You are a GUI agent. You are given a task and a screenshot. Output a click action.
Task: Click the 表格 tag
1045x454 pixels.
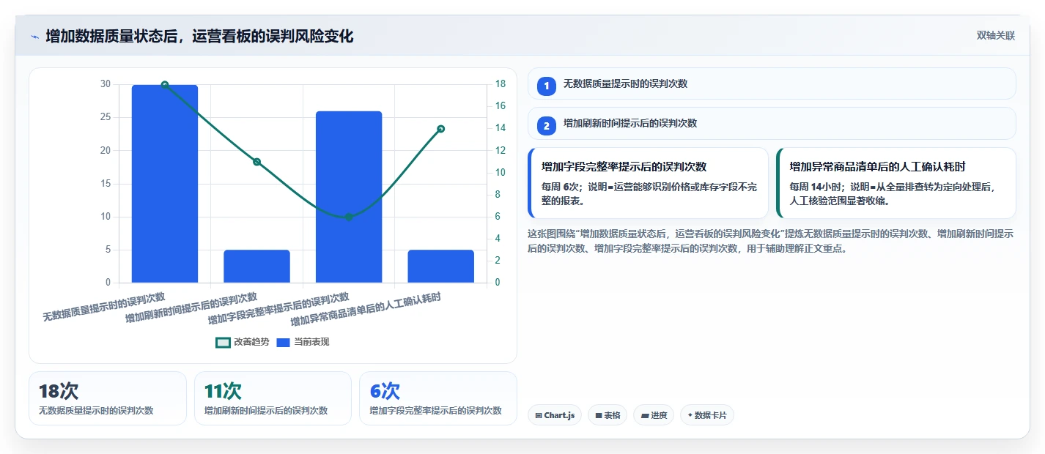tap(608, 415)
